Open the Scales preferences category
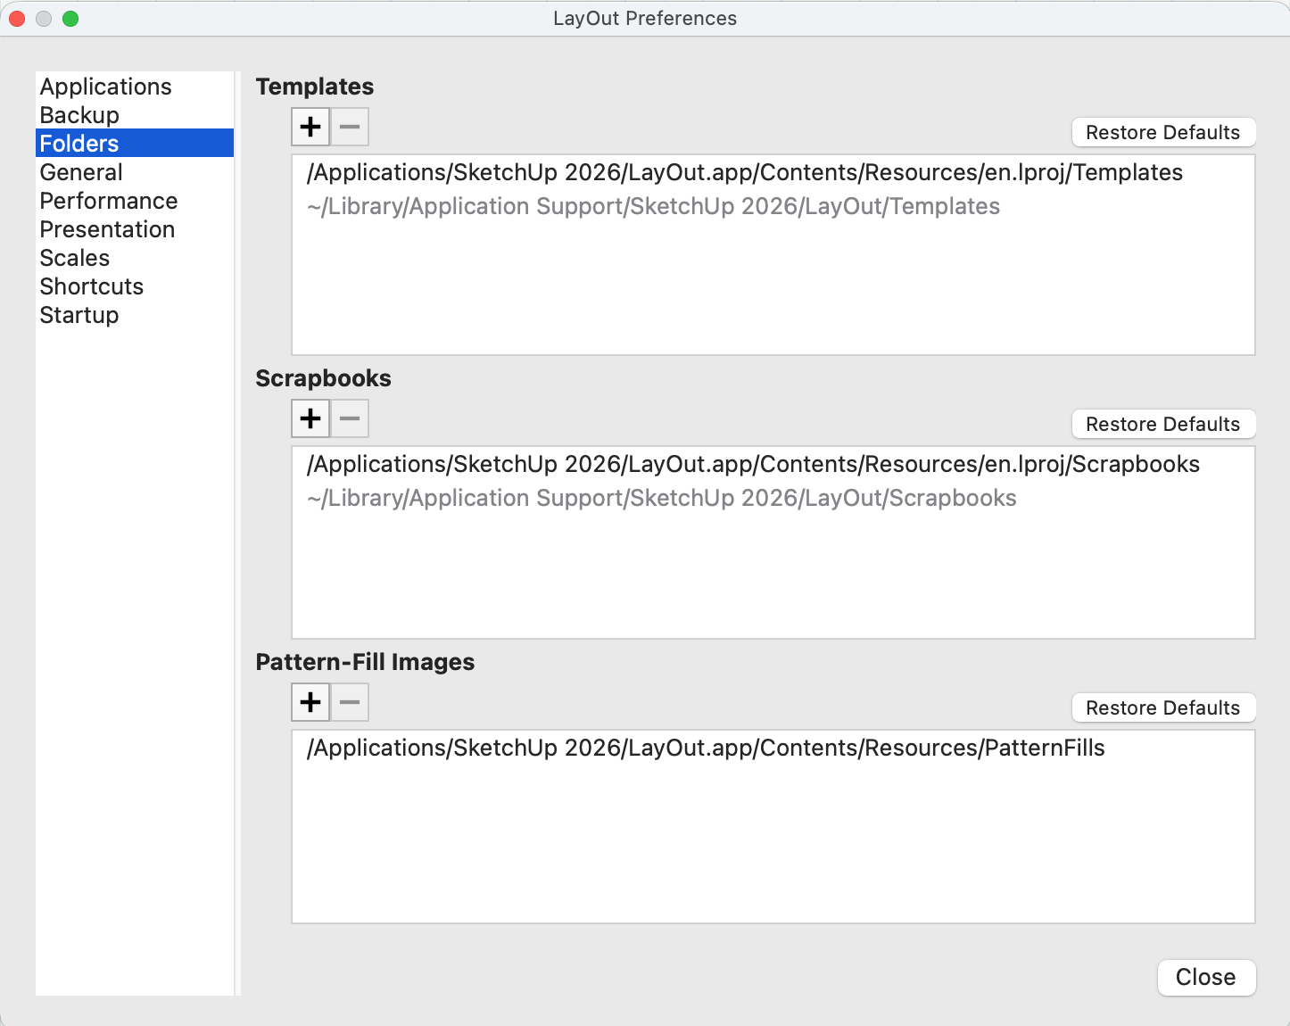This screenshot has height=1026, width=1290. pos(135,258)
